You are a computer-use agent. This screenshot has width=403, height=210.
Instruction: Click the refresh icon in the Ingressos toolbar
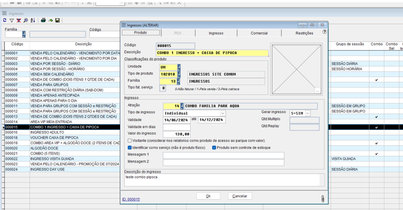point(5,20)
